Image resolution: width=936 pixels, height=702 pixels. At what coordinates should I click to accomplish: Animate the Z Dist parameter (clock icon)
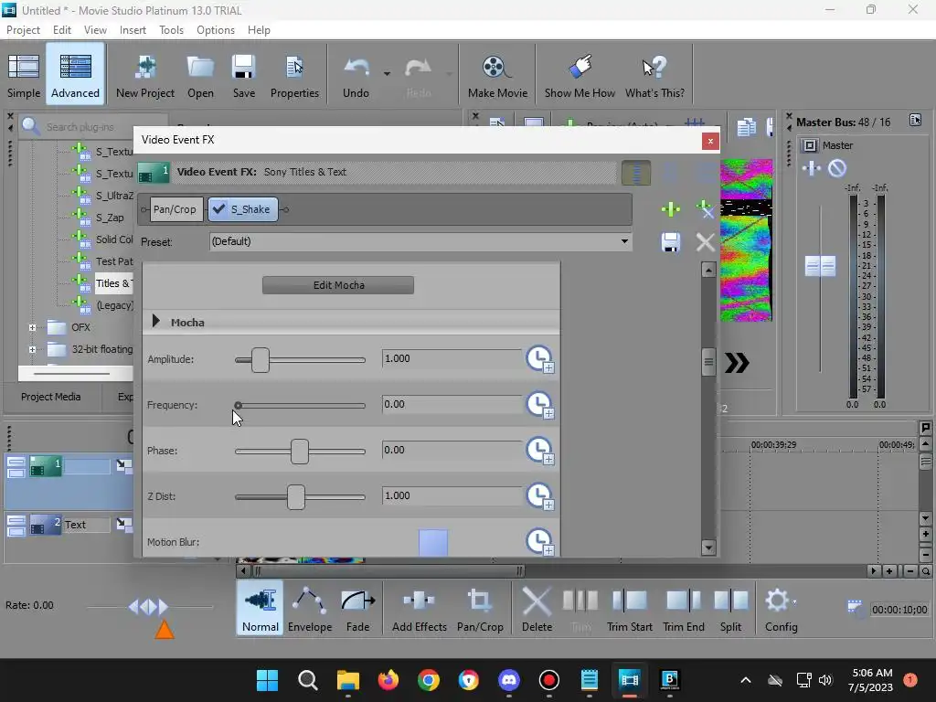tap(539, 496)
